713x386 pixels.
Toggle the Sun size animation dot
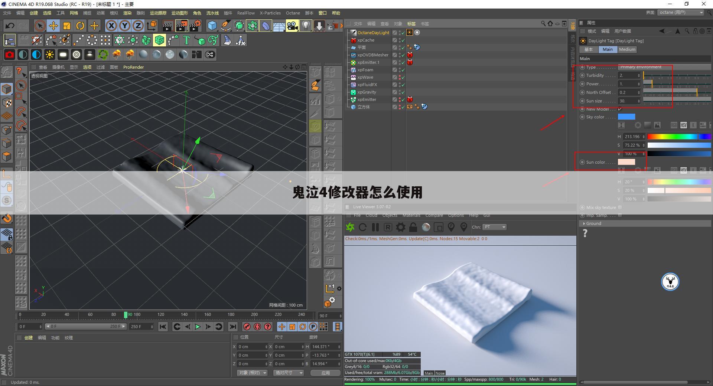582,101
